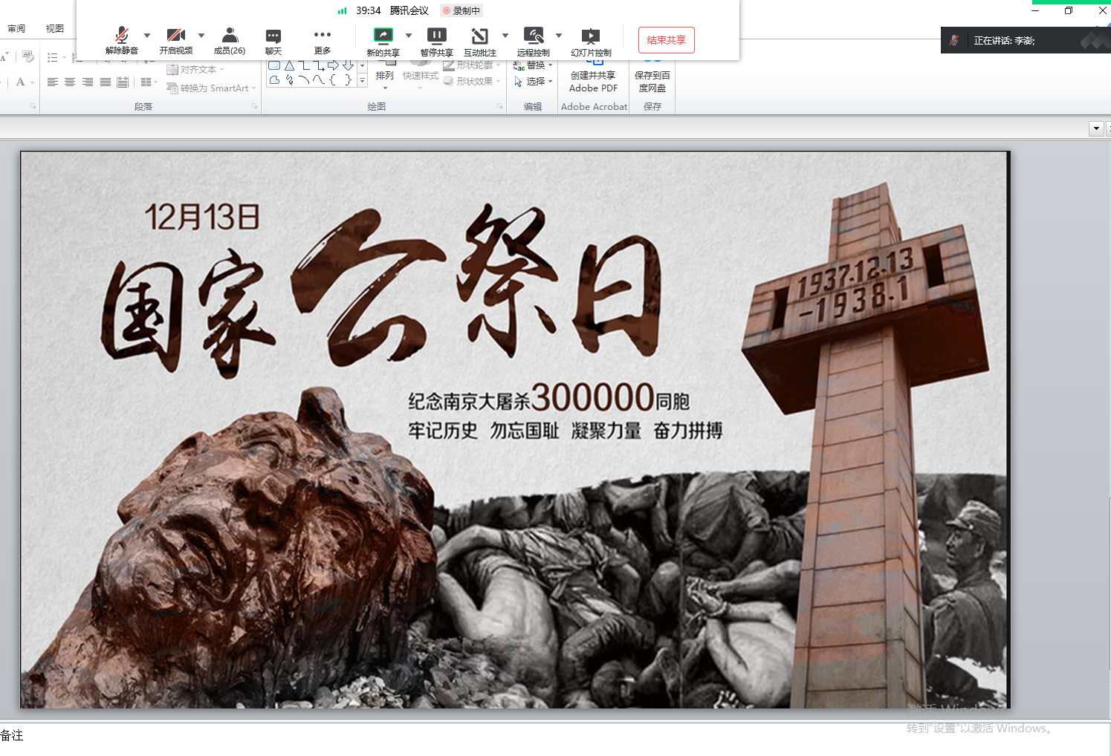This screenshot has width=1111, height=756.
Task: Click network signal strength icon in meeting bar
Action: pyautogui.click(x=343, y=10)
